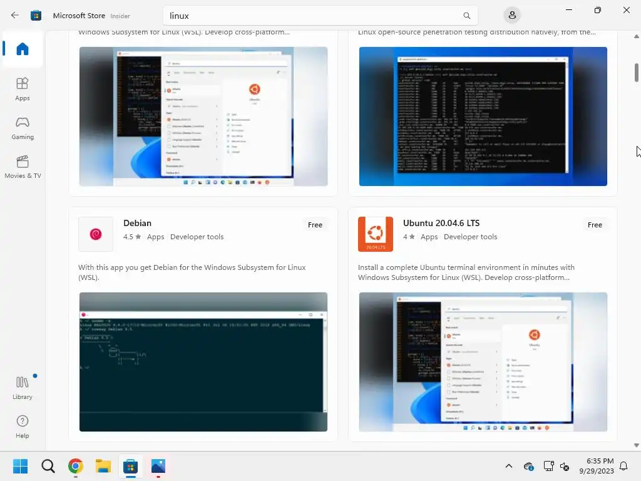Open the Gaming section
This screenshot has height=481, width=641.
pyautogui.click(x=23, y=128)
